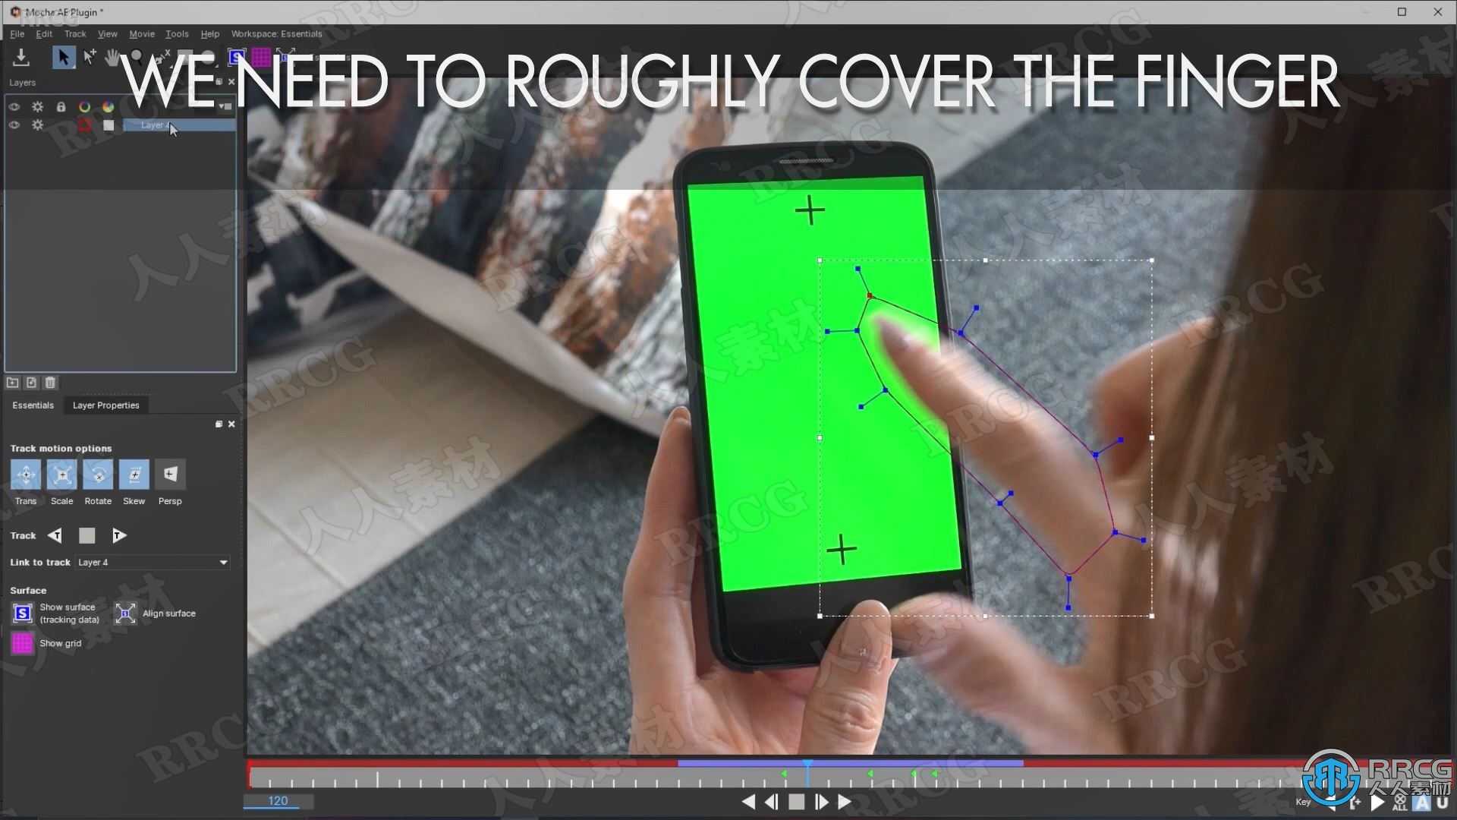Select the Skew track motion option

point(134,475)
